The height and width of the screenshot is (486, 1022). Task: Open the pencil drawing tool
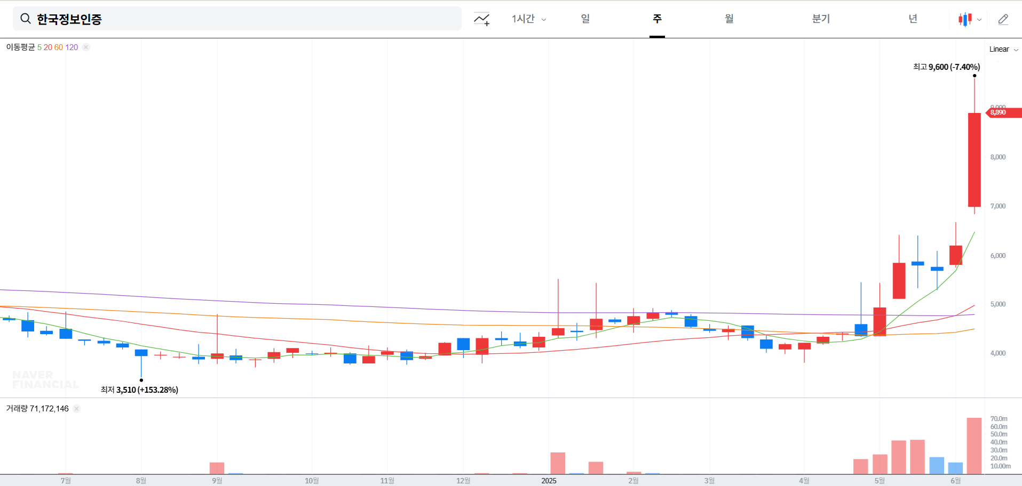point(1003,19)
